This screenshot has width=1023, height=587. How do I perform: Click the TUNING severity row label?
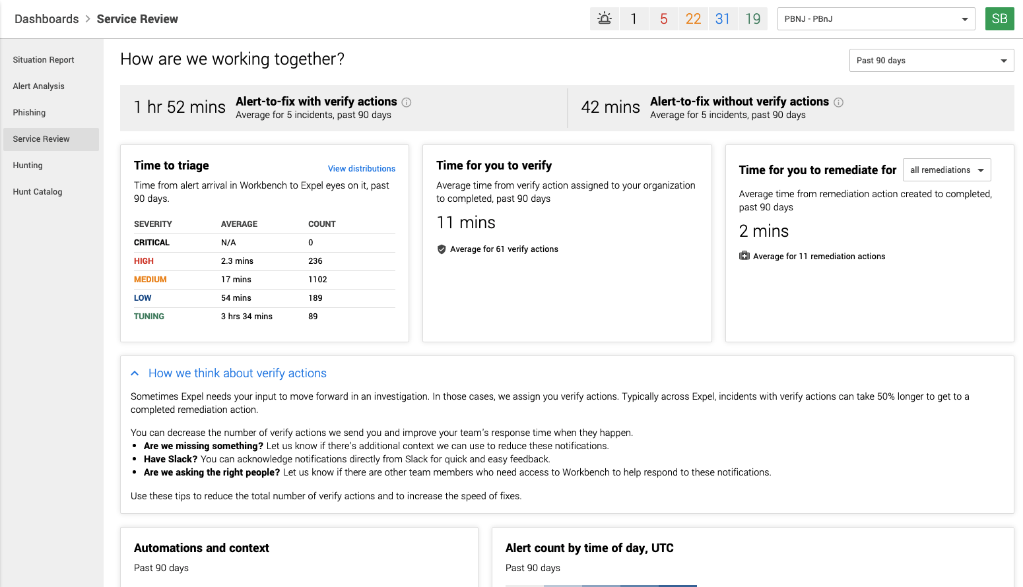click(x=149, y=317)
